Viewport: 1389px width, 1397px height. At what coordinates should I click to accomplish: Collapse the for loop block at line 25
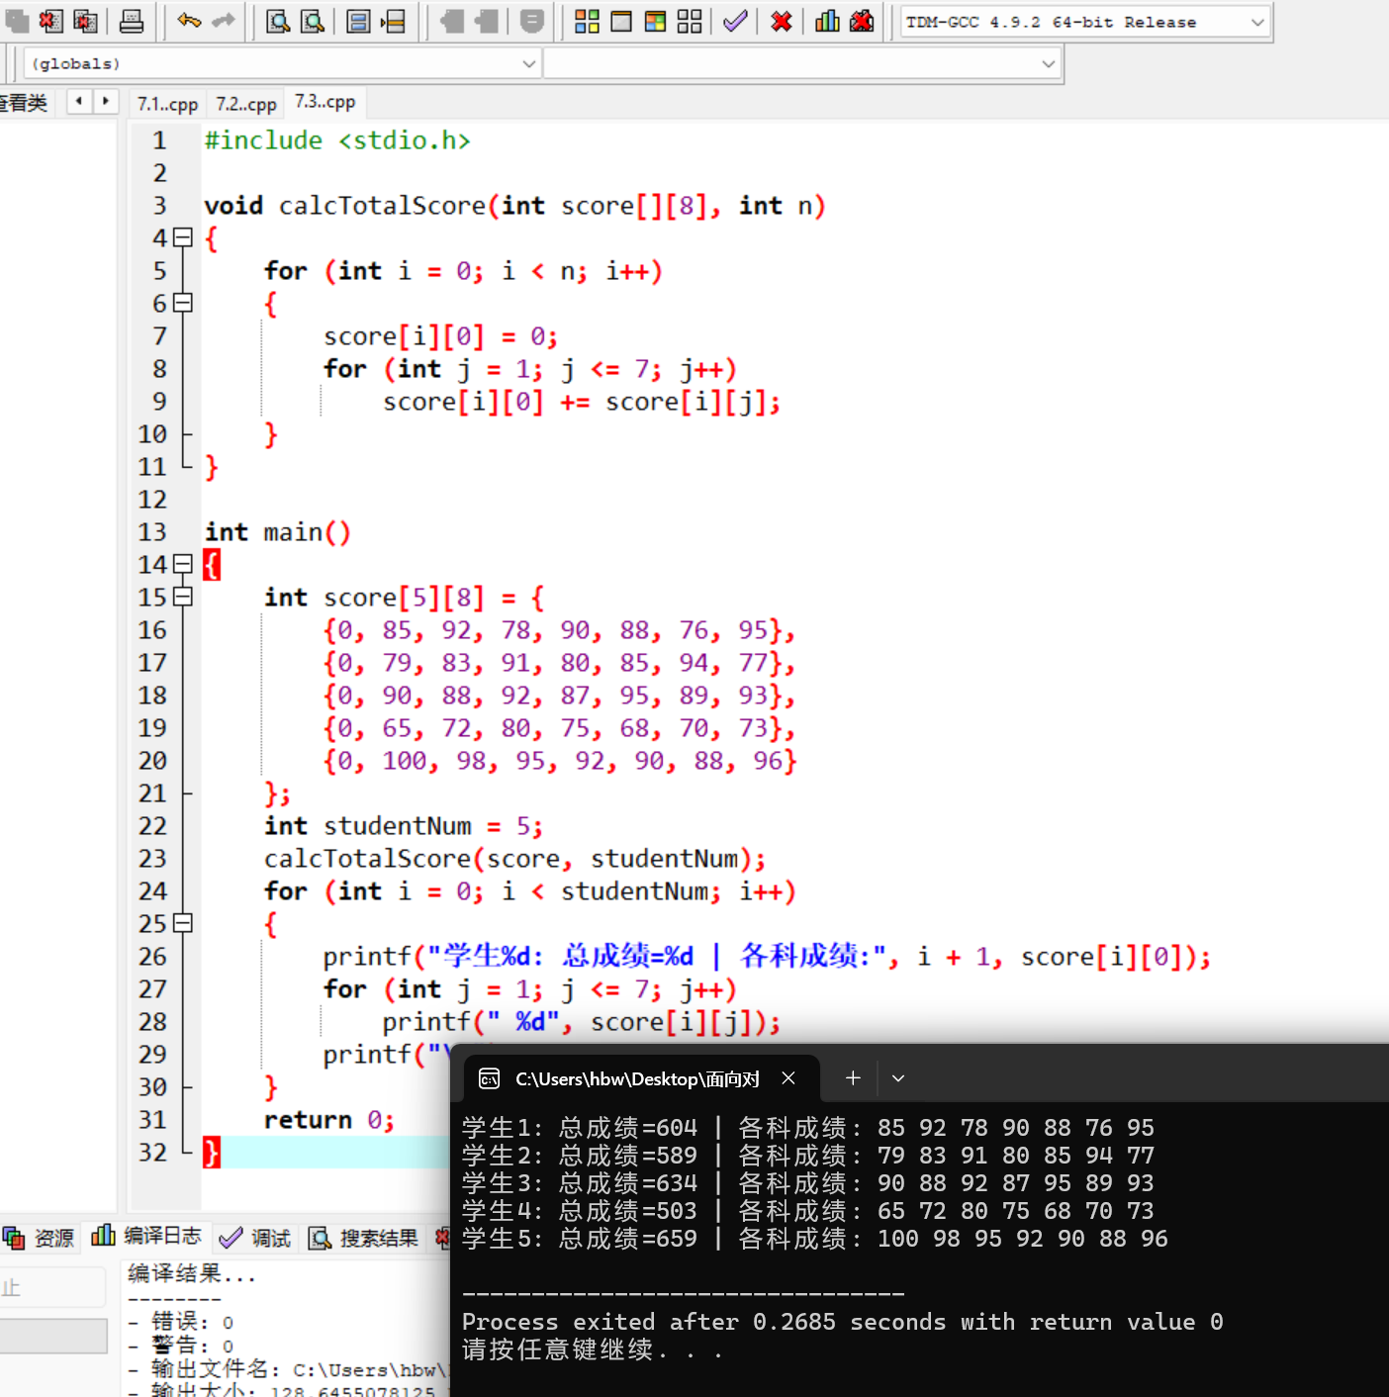point(182,923)
